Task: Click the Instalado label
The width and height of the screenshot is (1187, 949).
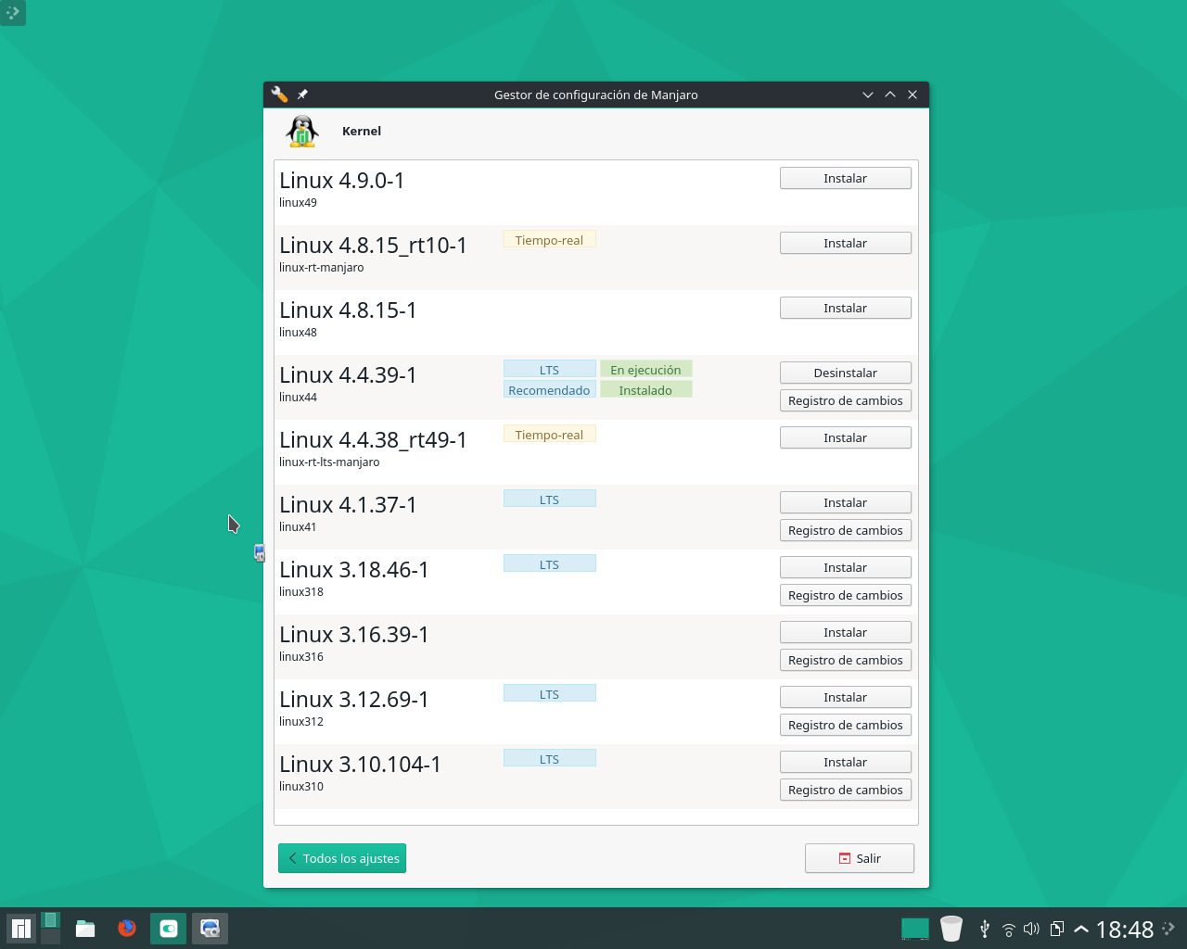Action: point(646,390)
